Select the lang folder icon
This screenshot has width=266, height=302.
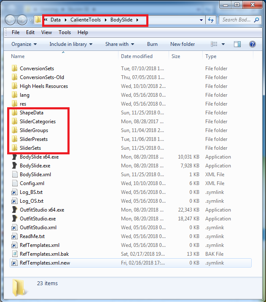pos(14,95)
